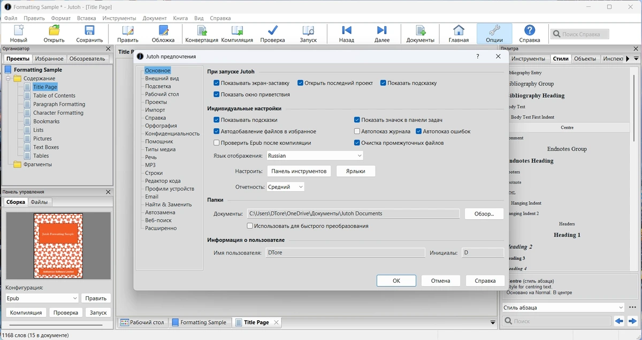Click the question mark in preferences dialog title
Screen dimensions: 642x340
tap(478, 56)
